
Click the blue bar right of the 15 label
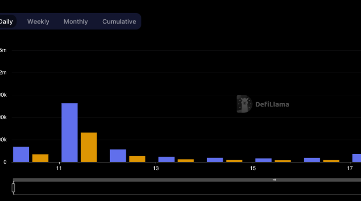coord(263,160)
